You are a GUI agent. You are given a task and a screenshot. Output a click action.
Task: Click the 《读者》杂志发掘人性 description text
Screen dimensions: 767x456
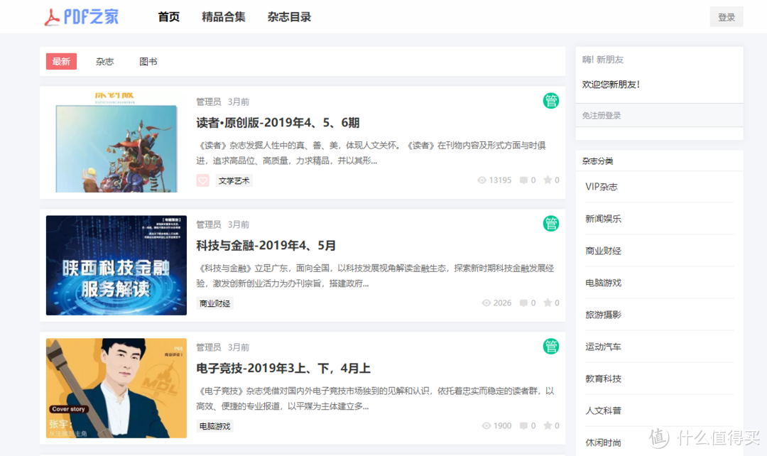(x=371, y=153)
